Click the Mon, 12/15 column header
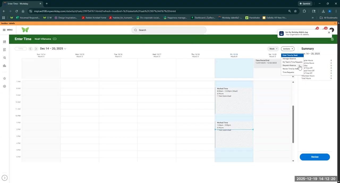 click(x=80, y=55)
